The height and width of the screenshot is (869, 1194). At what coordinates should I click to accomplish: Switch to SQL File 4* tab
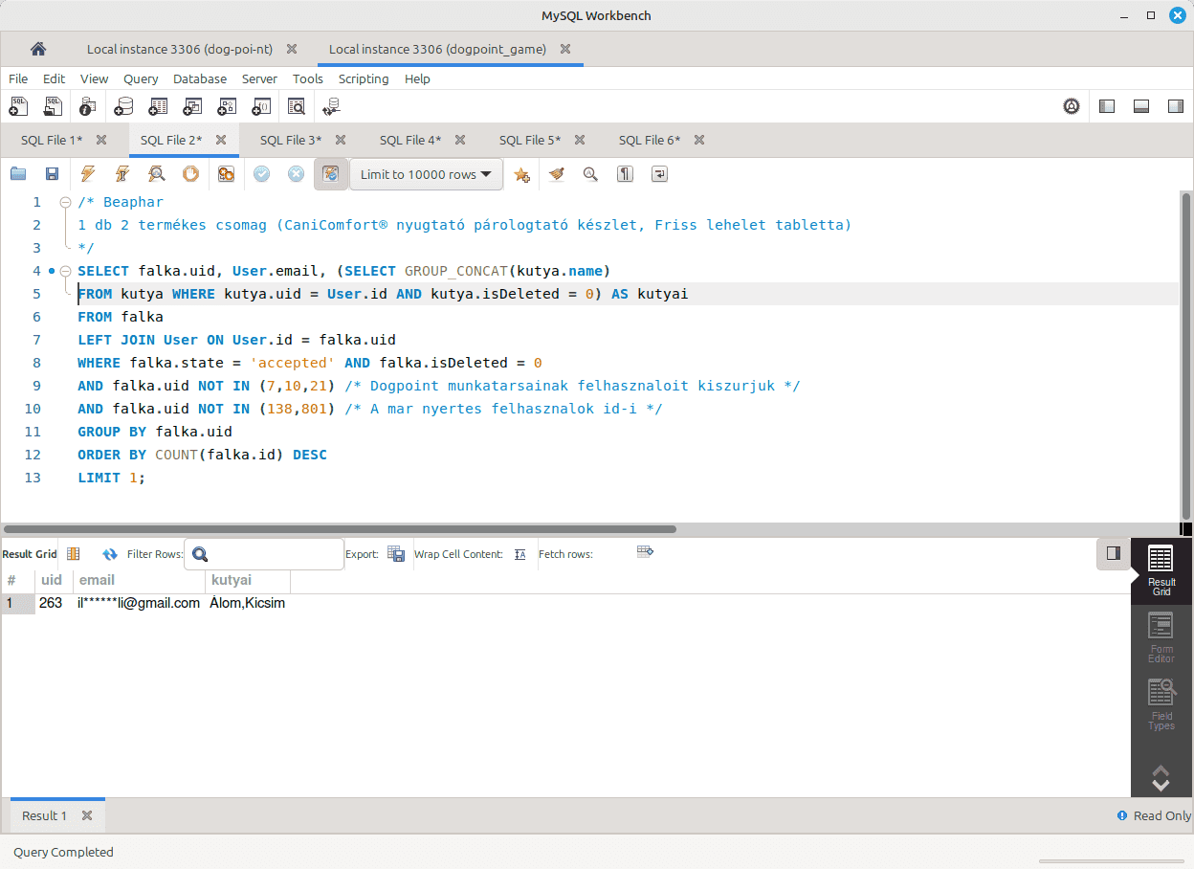pos(410,140)
